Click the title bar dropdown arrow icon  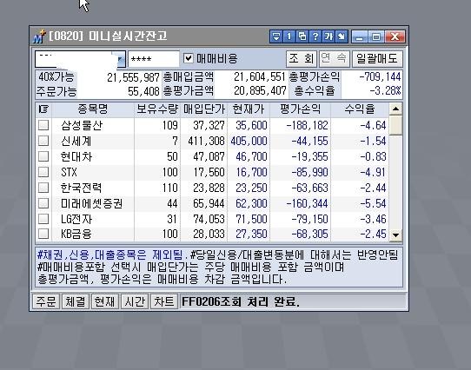pyautogui.click(x=276, y=36)
